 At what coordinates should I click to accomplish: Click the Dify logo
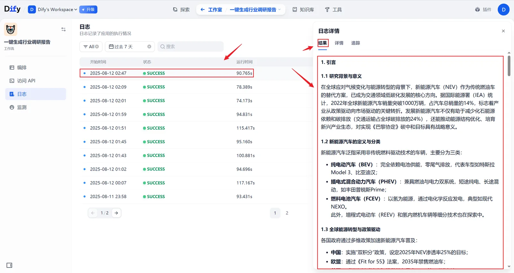pos(13,9)
